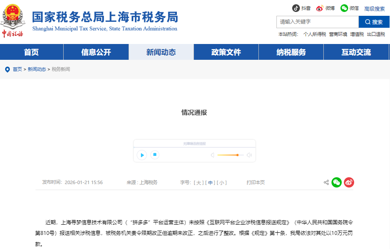This screenshot has height=249, width=390.
Task: Set the font size to medium [中]
Action: (210, 183)
